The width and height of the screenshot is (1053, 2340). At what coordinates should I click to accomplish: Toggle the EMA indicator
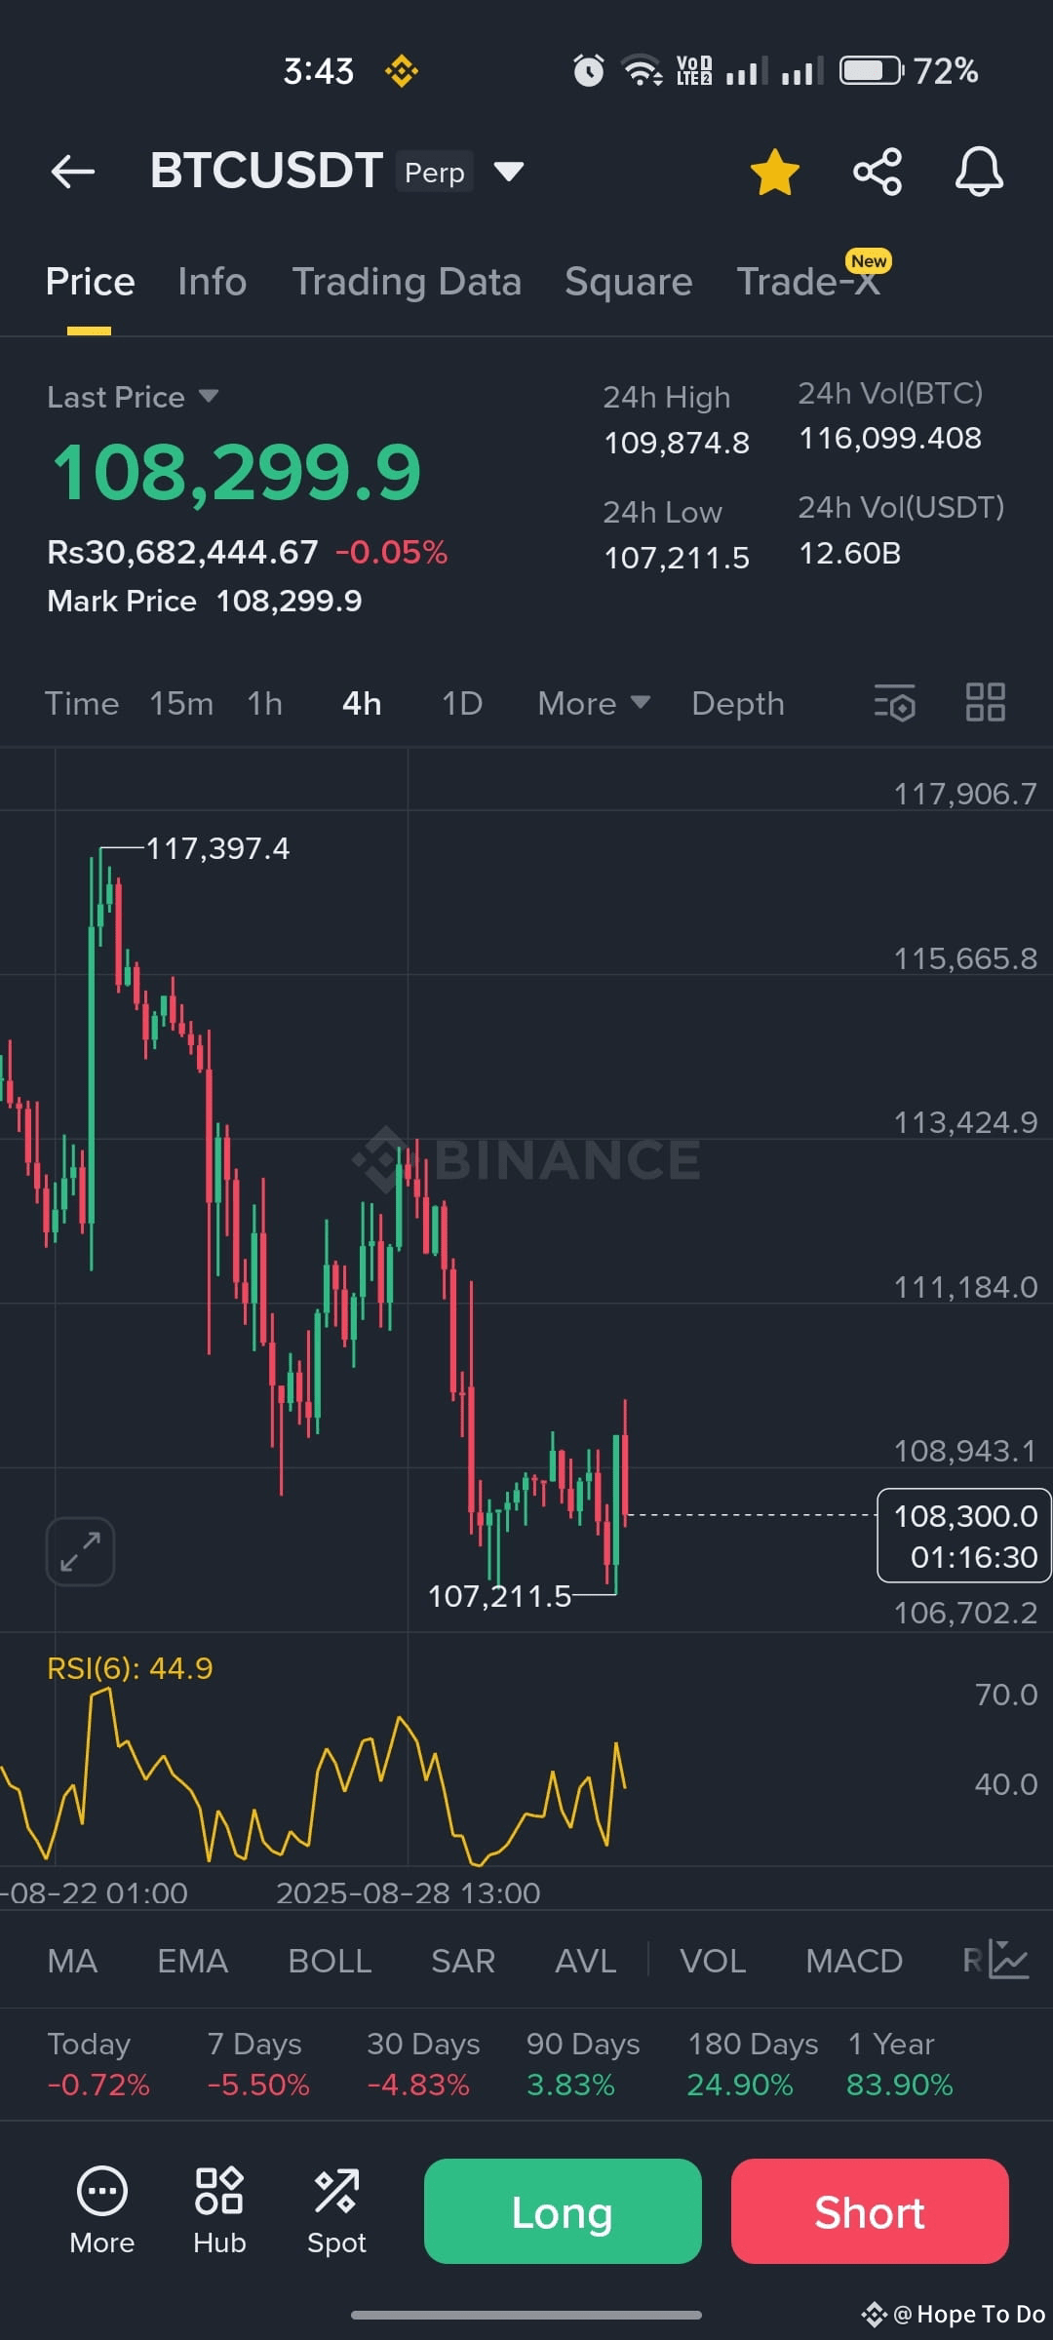pyautogui.click(x=192, y=1961)
